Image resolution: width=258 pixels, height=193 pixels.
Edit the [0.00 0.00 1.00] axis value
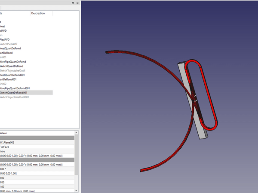tap(9, 173)
